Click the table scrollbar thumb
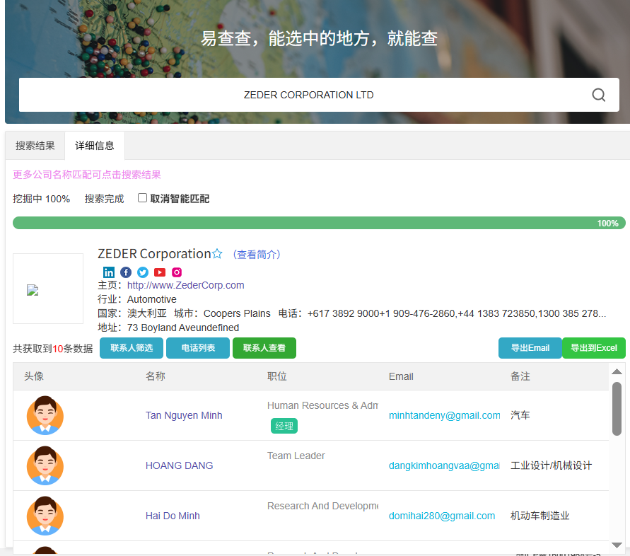630x556 pixels. pyautogui.click(x=617, y=408)
